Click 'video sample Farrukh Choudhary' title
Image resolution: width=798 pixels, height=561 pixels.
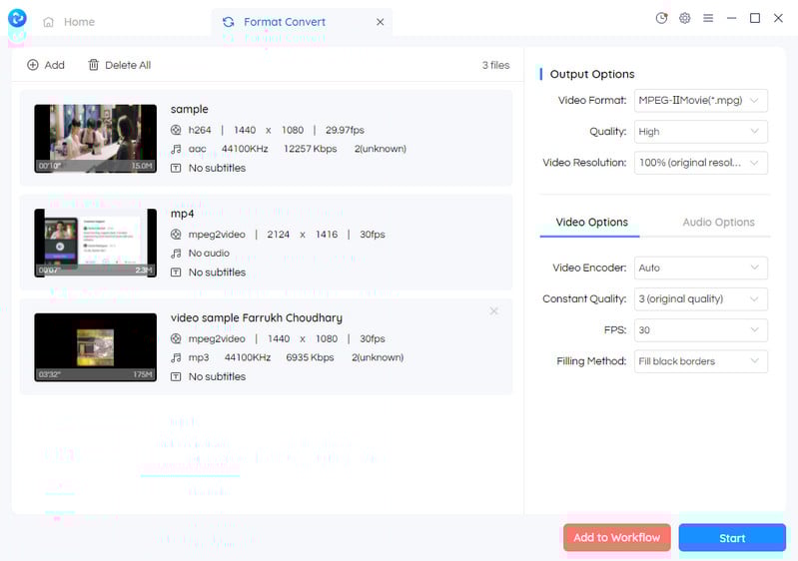(257, 317)
